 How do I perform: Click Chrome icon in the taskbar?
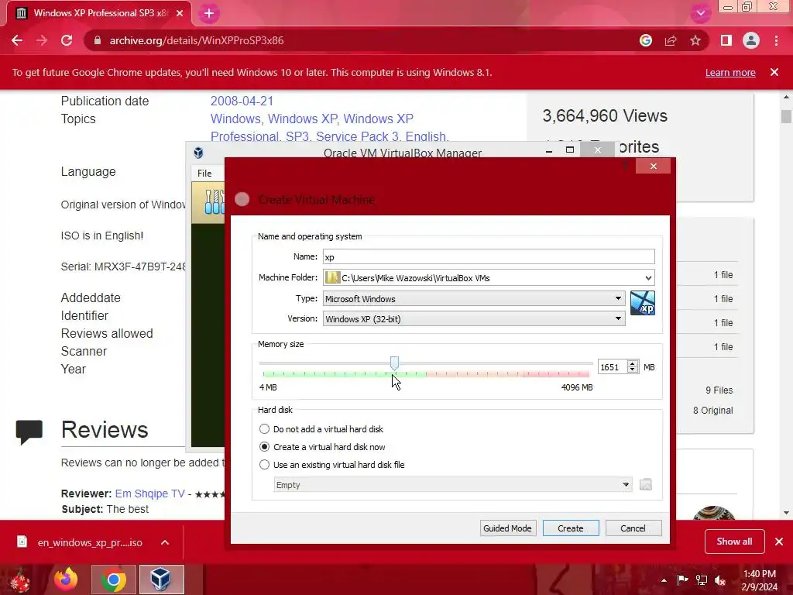click(113, 580)
